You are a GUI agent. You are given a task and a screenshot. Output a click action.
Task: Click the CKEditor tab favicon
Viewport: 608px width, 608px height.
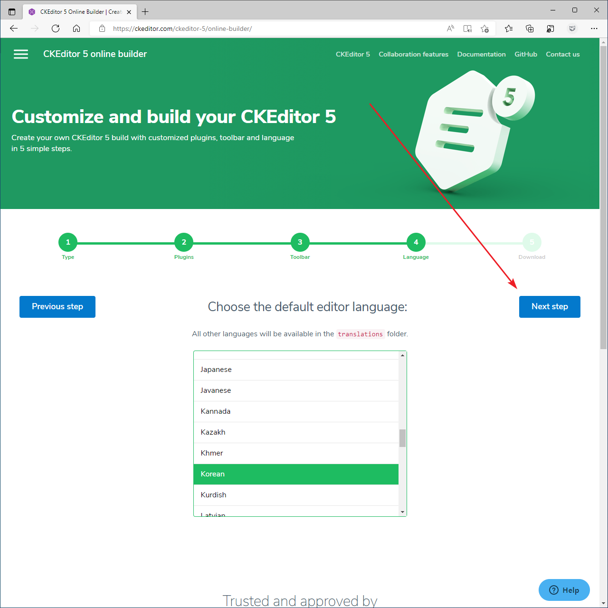(32, 12)
